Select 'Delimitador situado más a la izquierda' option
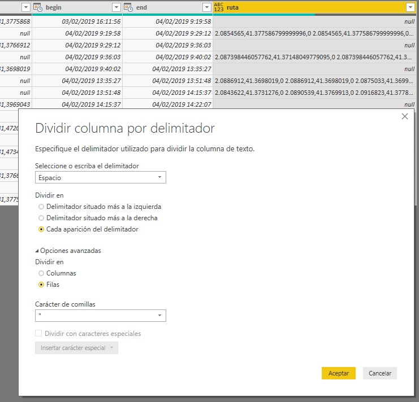The image size is (419, 402). [x=41, y=207]
